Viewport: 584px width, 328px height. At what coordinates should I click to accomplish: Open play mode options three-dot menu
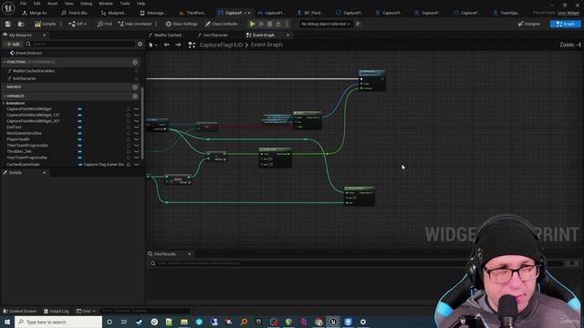(287, 24)
